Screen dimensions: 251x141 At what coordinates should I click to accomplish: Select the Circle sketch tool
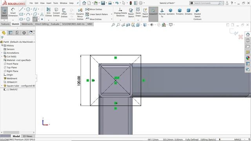[28, 9]
